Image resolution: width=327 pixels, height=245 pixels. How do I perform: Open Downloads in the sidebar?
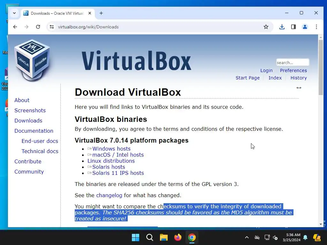[28, 121]
